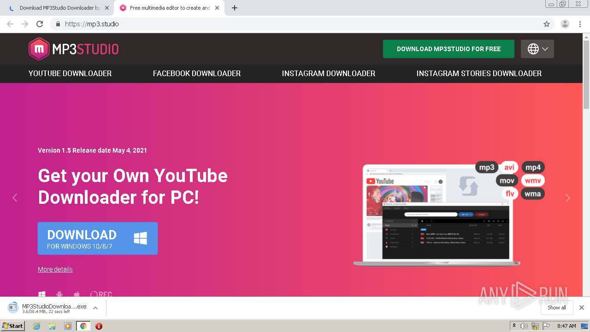
Task: Click the wma format badge
Action: click(533, 194)
